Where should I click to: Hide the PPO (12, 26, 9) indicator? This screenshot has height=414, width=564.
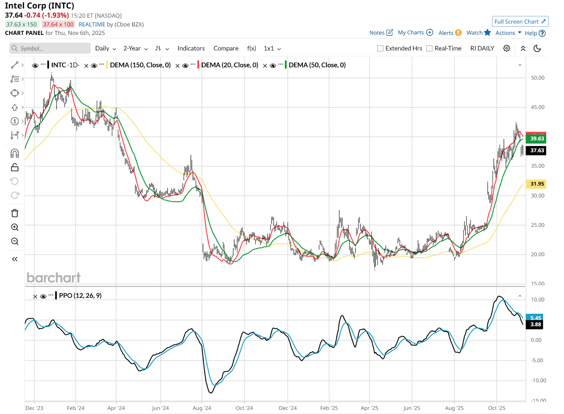pyautogui.click(x=43, y=296)
